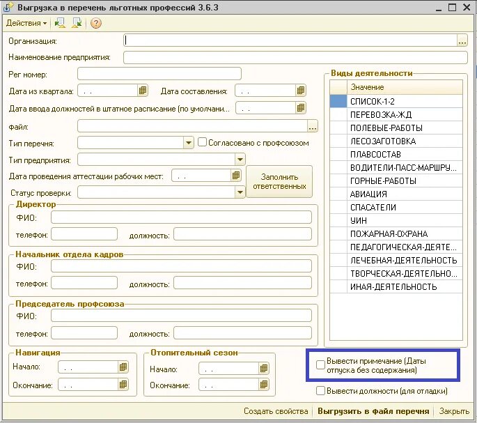The height and width of the screenshot is (423, 477).
Task: Open the Действия menu
Action: pos(26,23)
